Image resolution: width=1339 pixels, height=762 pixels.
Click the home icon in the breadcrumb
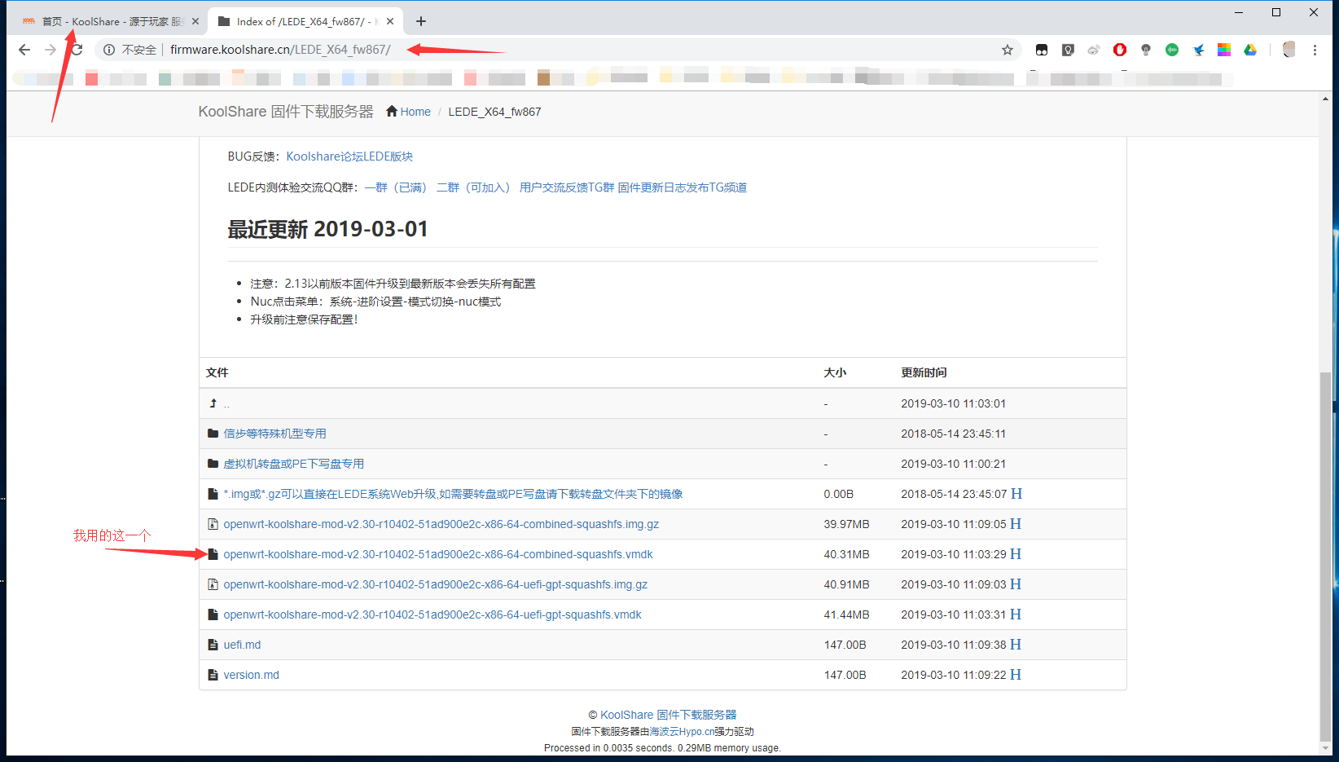point(392,112)
